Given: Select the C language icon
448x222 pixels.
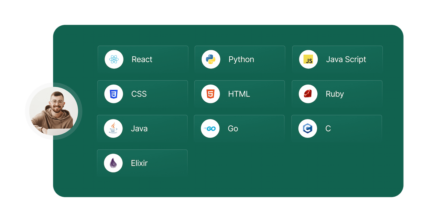Looking at the screenshot, I should (308, 128).
